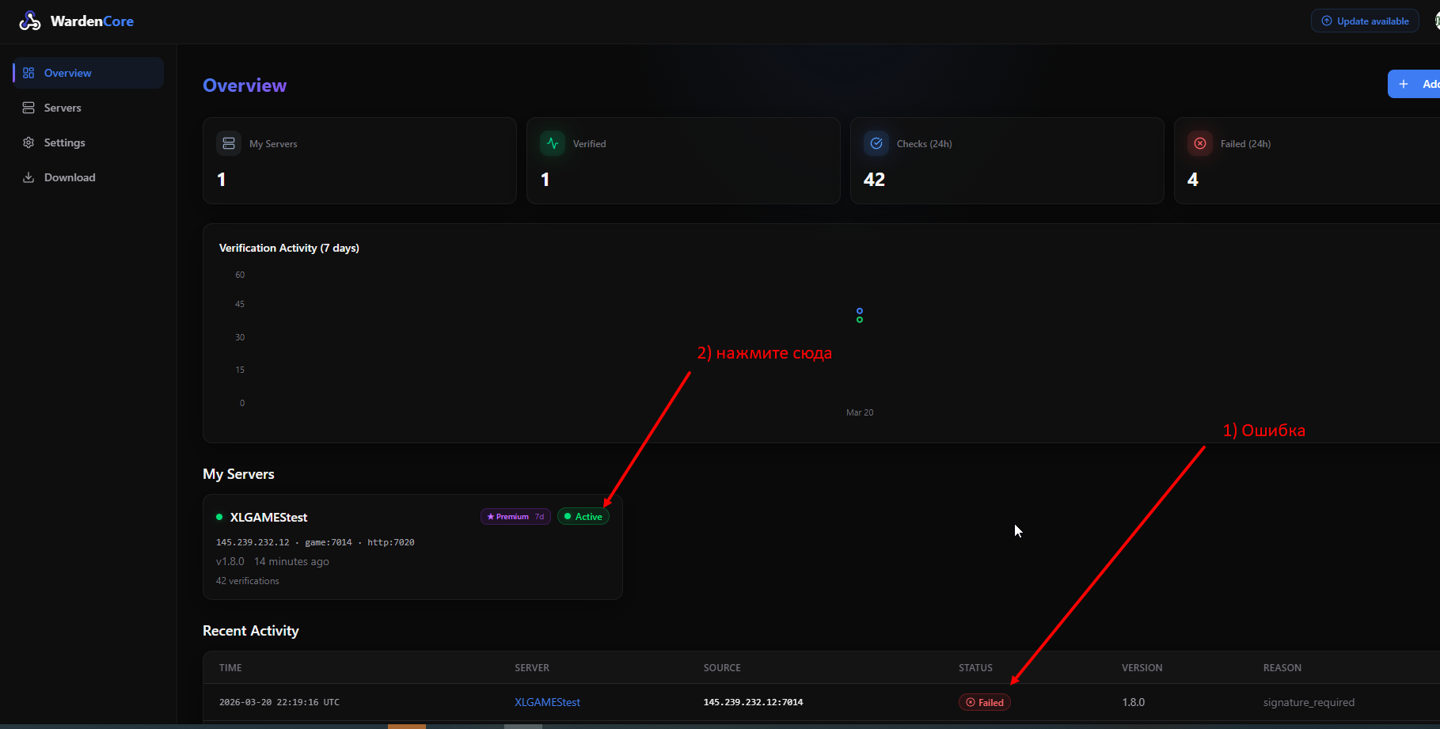Click the Active status badge on XLGAMEStest
The image size is (1440, 729).
coord(583,517)
